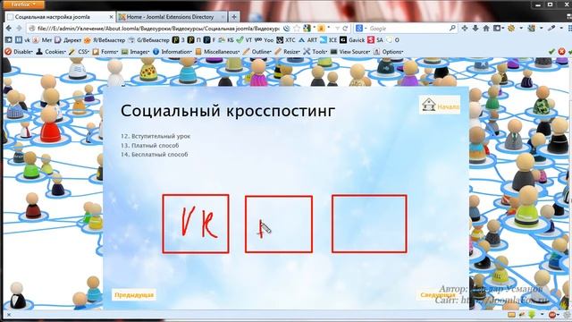
Task: Open a new tab with plus button
Action: pos(234,17)
